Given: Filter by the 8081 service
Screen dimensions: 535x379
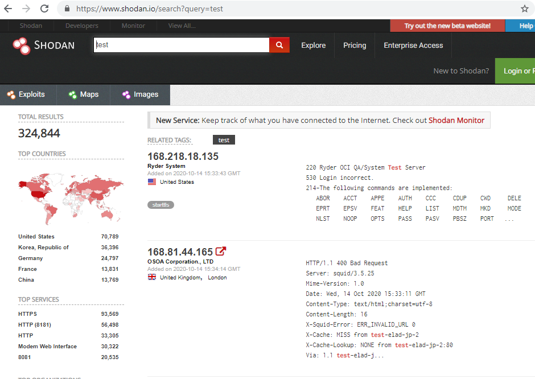Looking at the screenshot, I should (x=24, y=357).
